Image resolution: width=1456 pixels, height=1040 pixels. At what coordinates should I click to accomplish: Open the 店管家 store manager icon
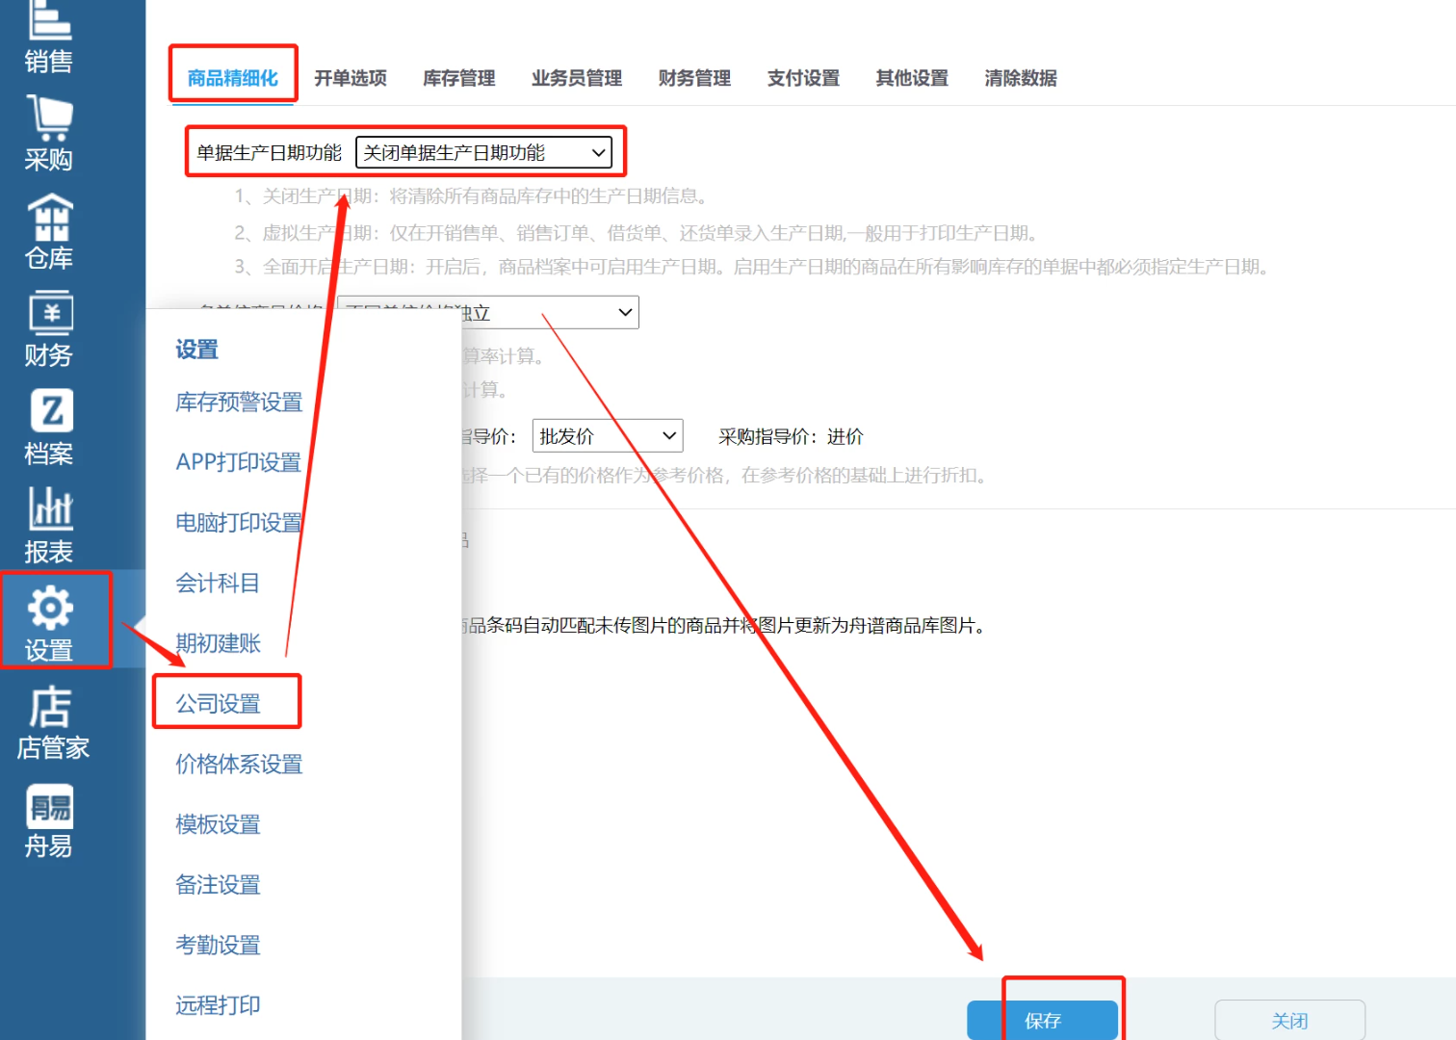[52, 722]
